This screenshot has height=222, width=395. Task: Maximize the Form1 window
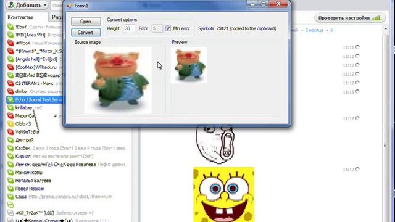264,4
